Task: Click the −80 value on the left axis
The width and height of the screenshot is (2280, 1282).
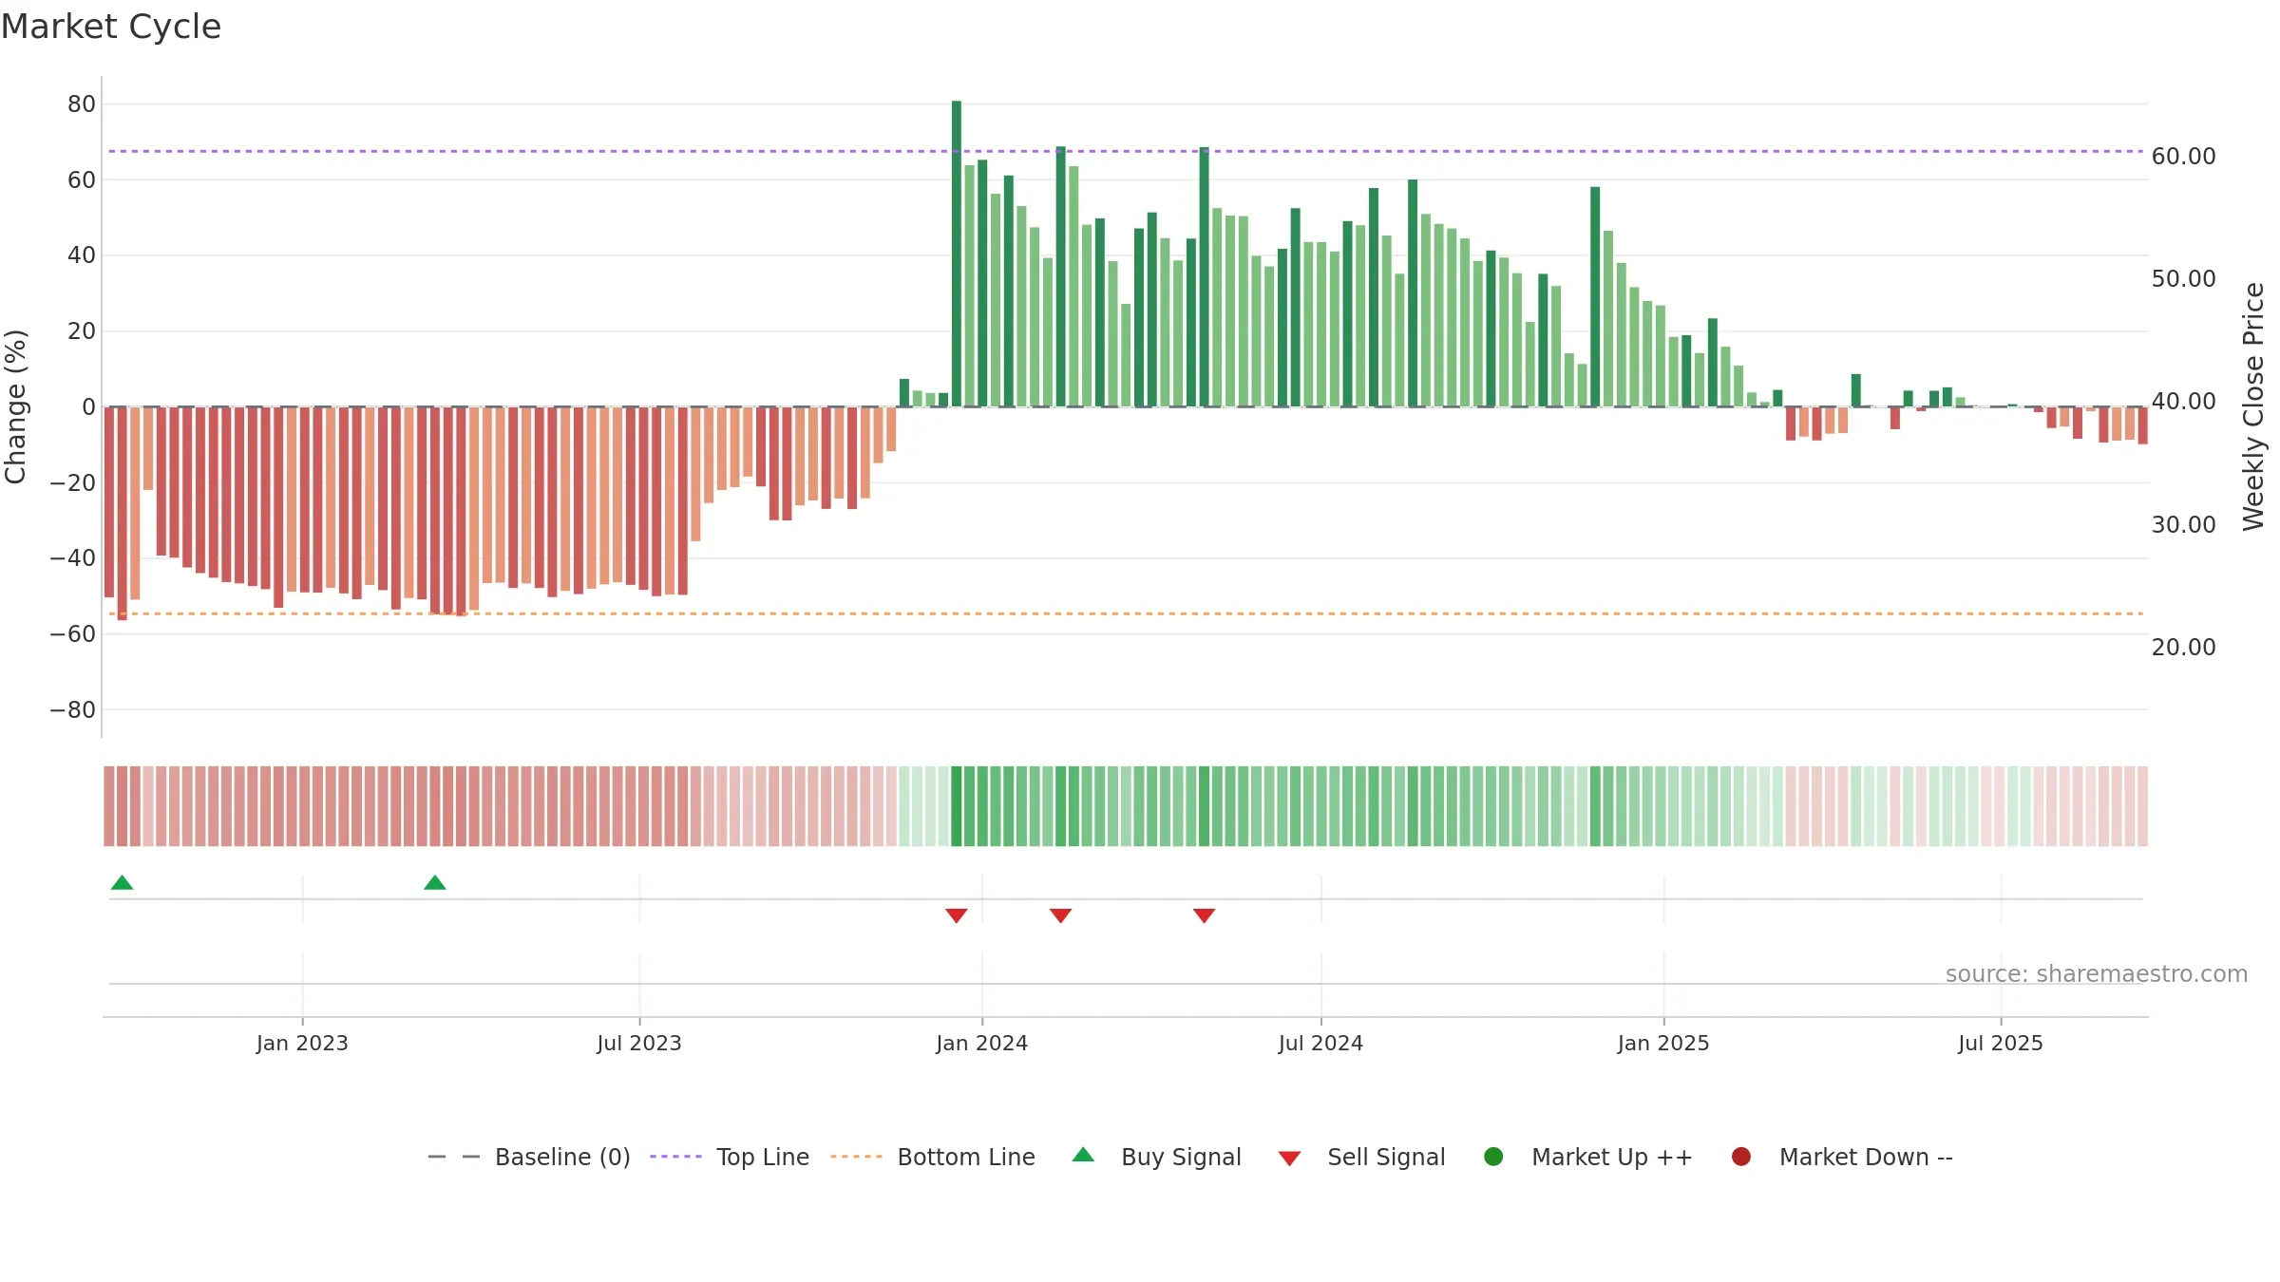Action: click(x=73, y=709)
